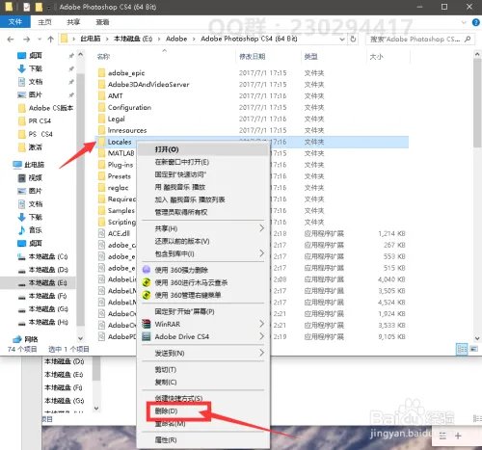
Task: Click the file list vertical scrollbar
Action: pos(477,103)
